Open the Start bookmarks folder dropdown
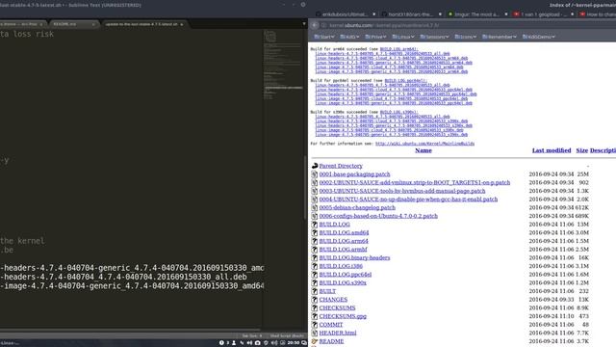This screenshot has width=616, height=347. pos(324,37)
